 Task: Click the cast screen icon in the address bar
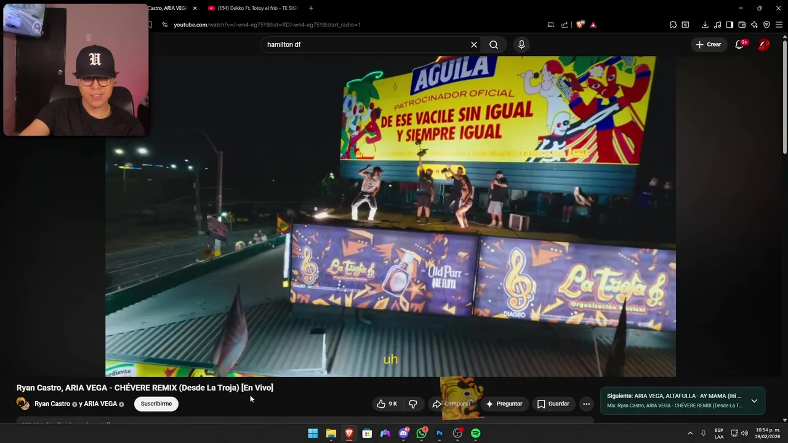(551, 25)
